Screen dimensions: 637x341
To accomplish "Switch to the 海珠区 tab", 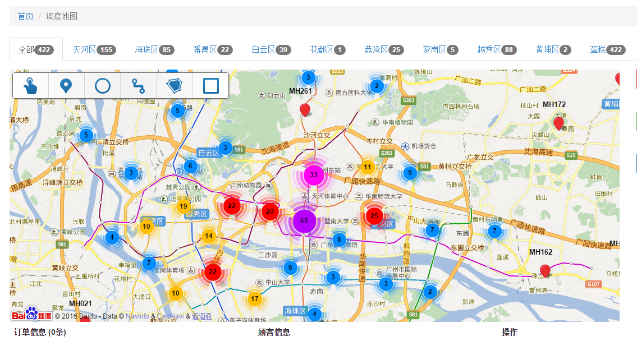I will click(x=154, y=50).
